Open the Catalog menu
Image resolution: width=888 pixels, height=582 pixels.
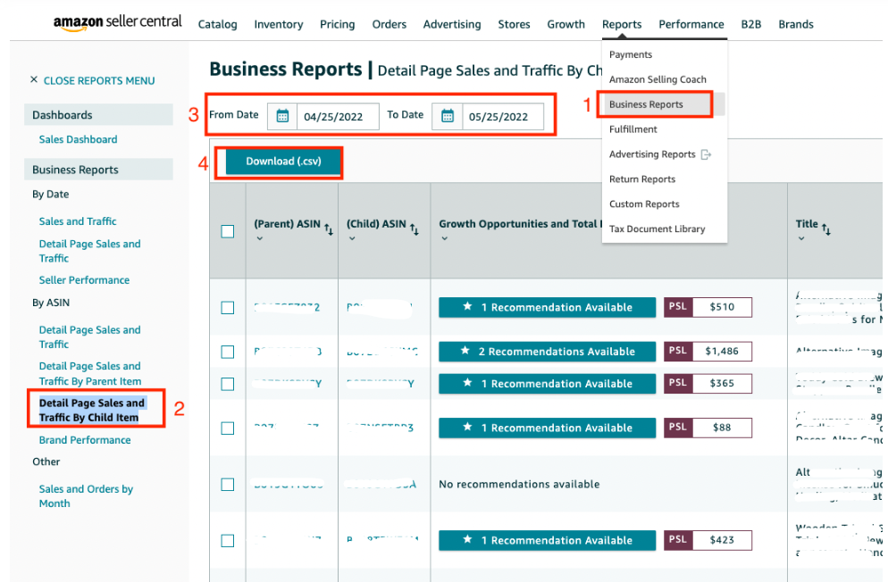[x=217, y=24]
